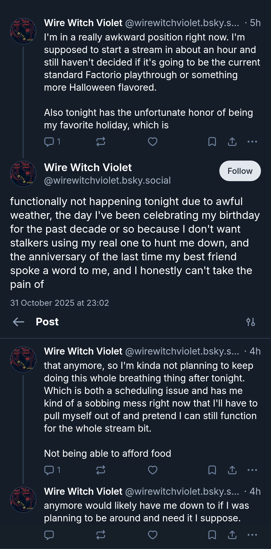Repost the 'breathing thing' post

coord(101,470)
